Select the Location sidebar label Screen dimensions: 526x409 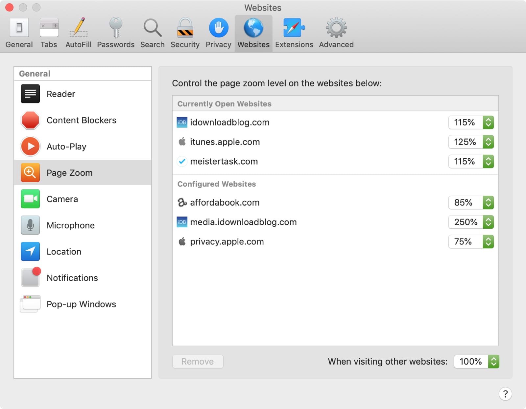[x=64, y=252]
